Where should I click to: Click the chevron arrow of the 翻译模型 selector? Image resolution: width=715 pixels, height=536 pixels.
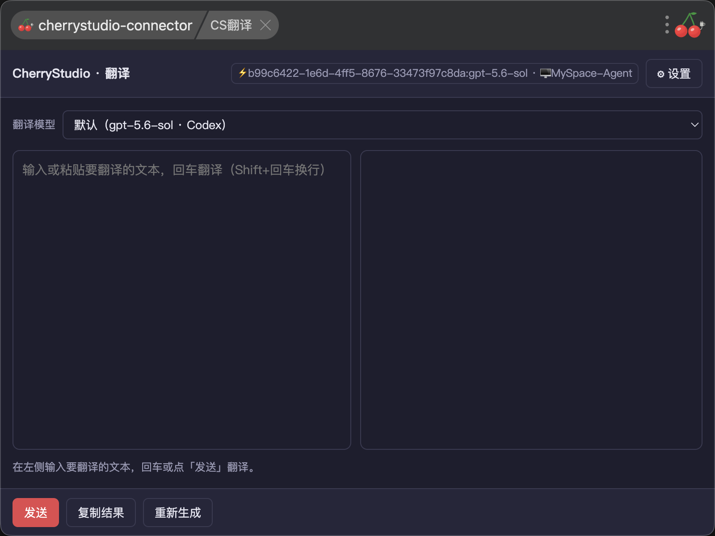pyautogui.click(x=694, y=125)
